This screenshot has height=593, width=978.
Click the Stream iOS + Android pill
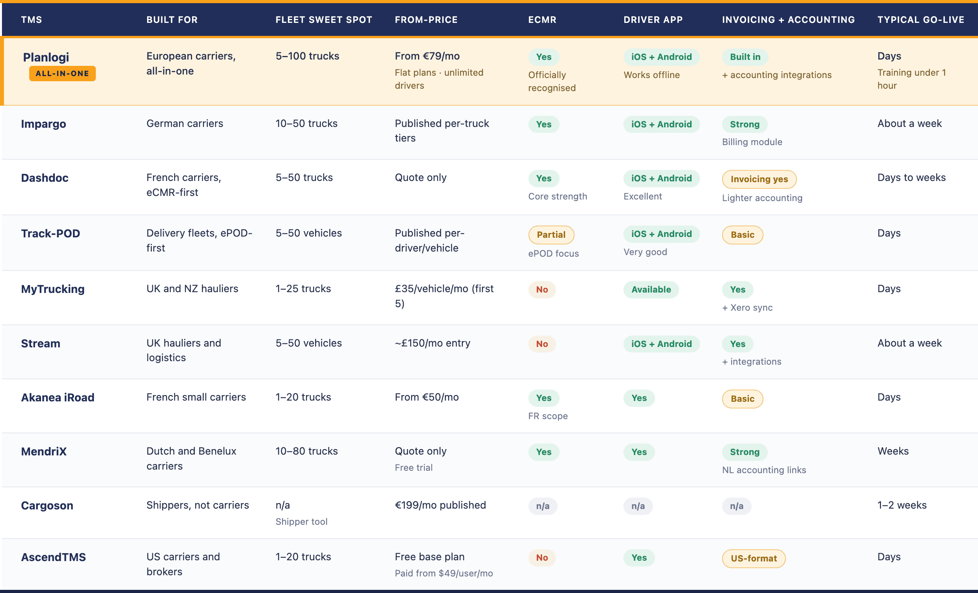(661, 344)
